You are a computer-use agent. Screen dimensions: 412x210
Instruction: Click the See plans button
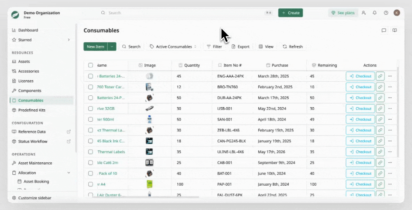343,13
